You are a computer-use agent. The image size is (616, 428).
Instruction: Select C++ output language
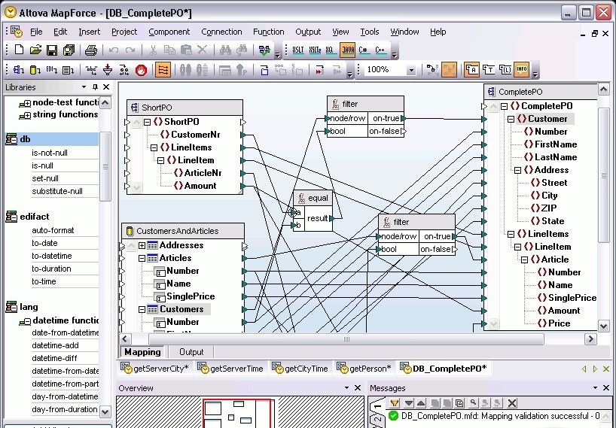[x=380, y=50]
